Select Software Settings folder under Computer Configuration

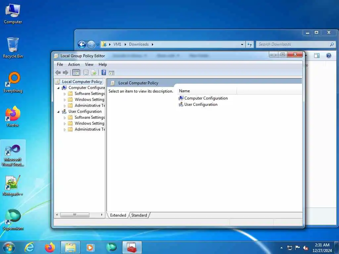[89, 94]
